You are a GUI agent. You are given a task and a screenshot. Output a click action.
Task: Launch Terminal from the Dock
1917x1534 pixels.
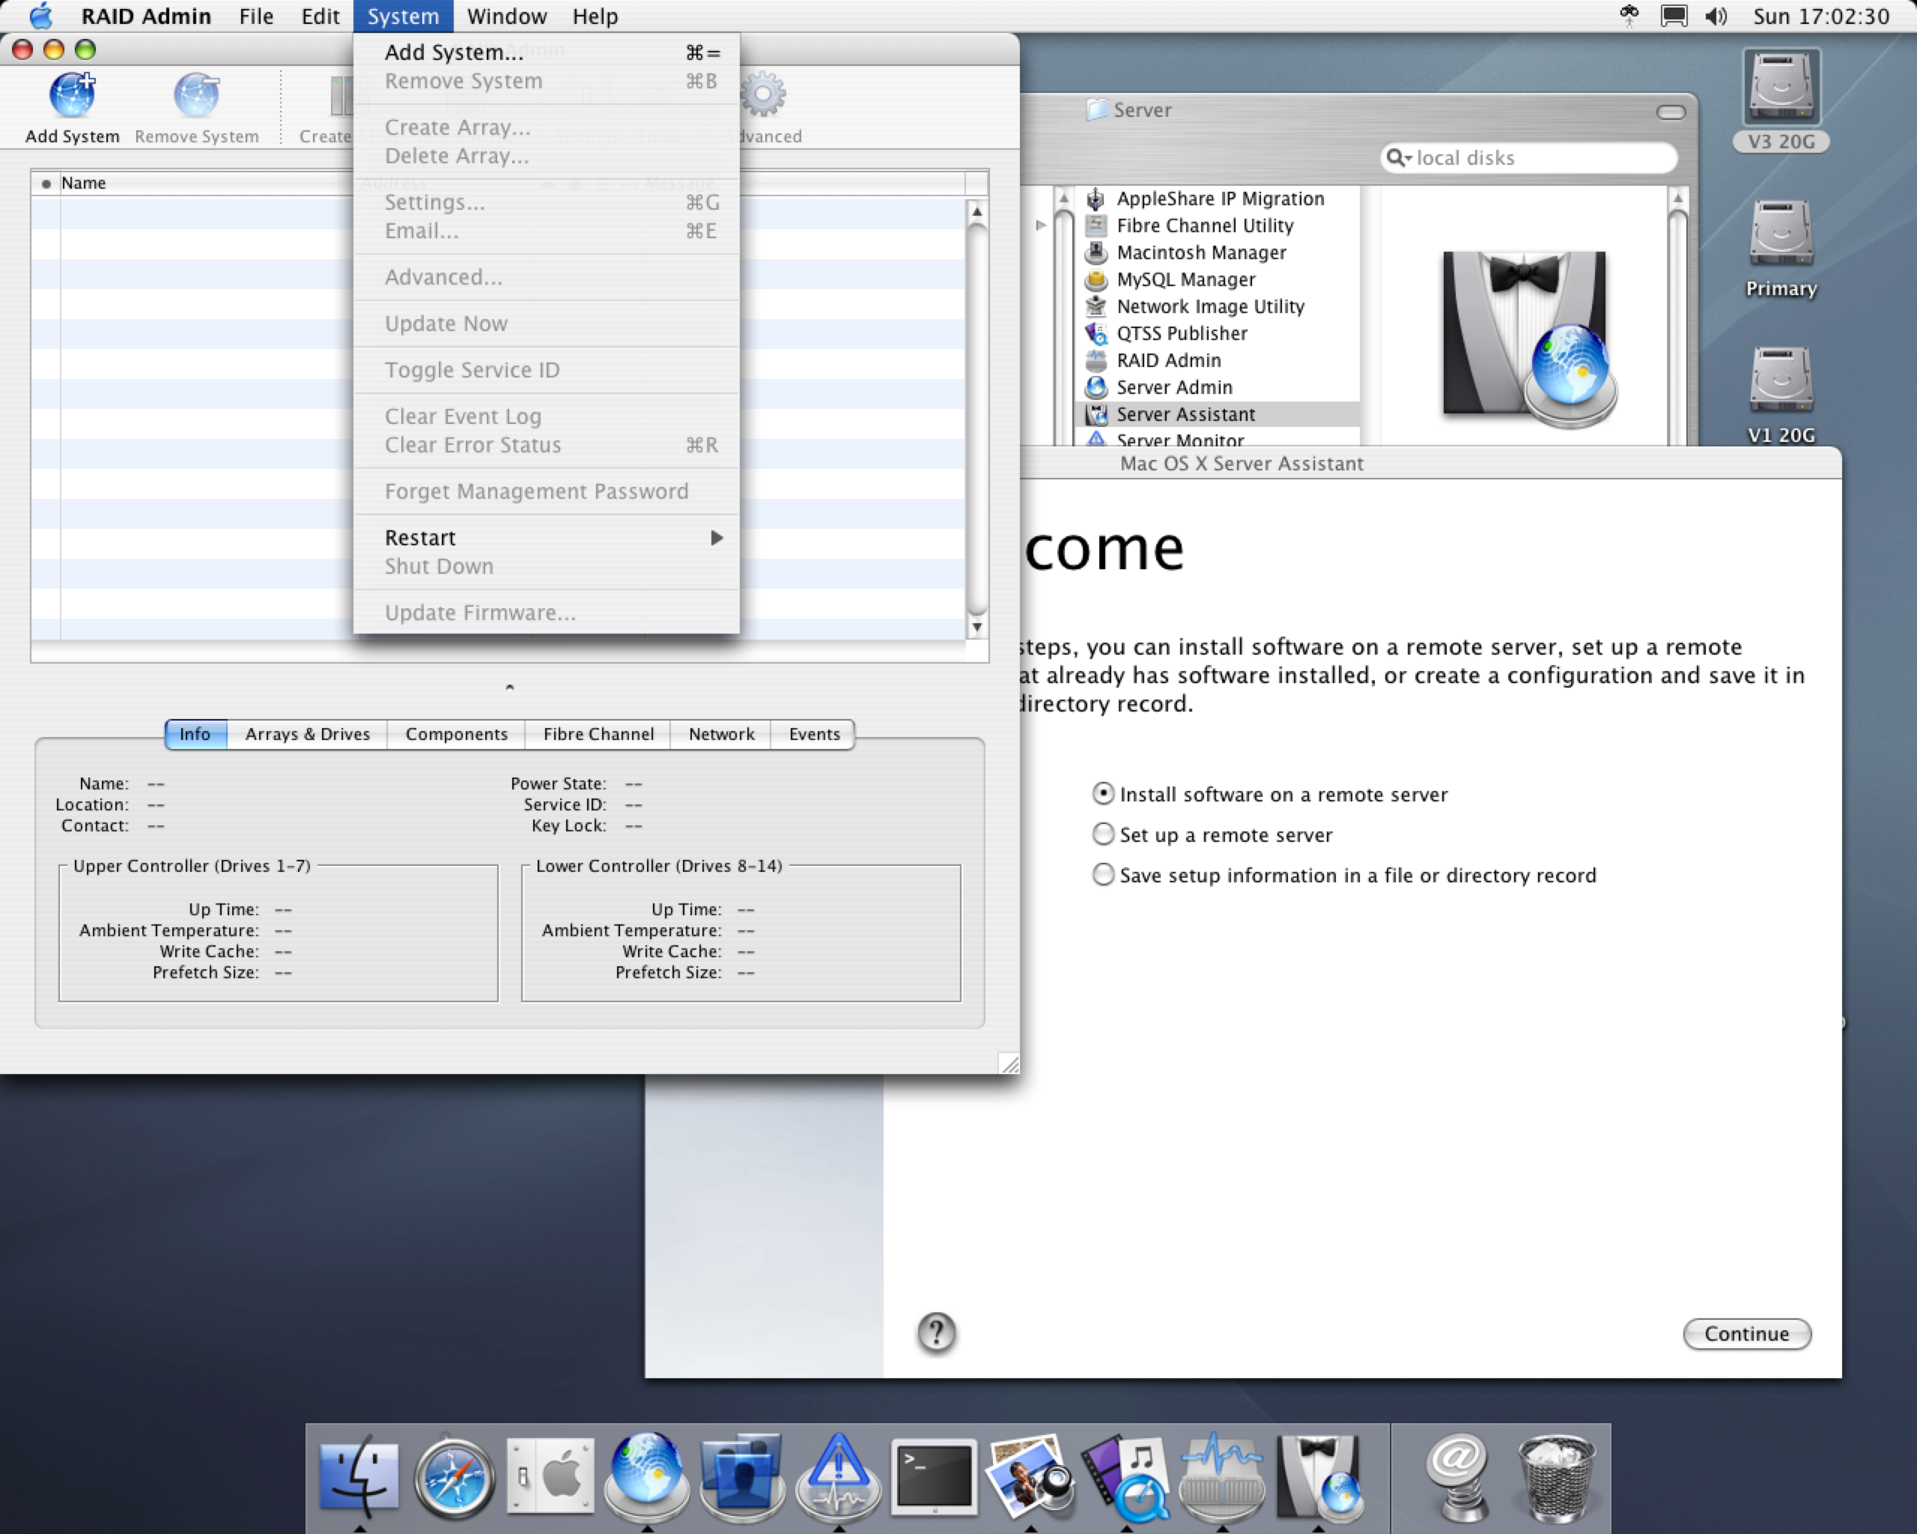coord(934,1476)
